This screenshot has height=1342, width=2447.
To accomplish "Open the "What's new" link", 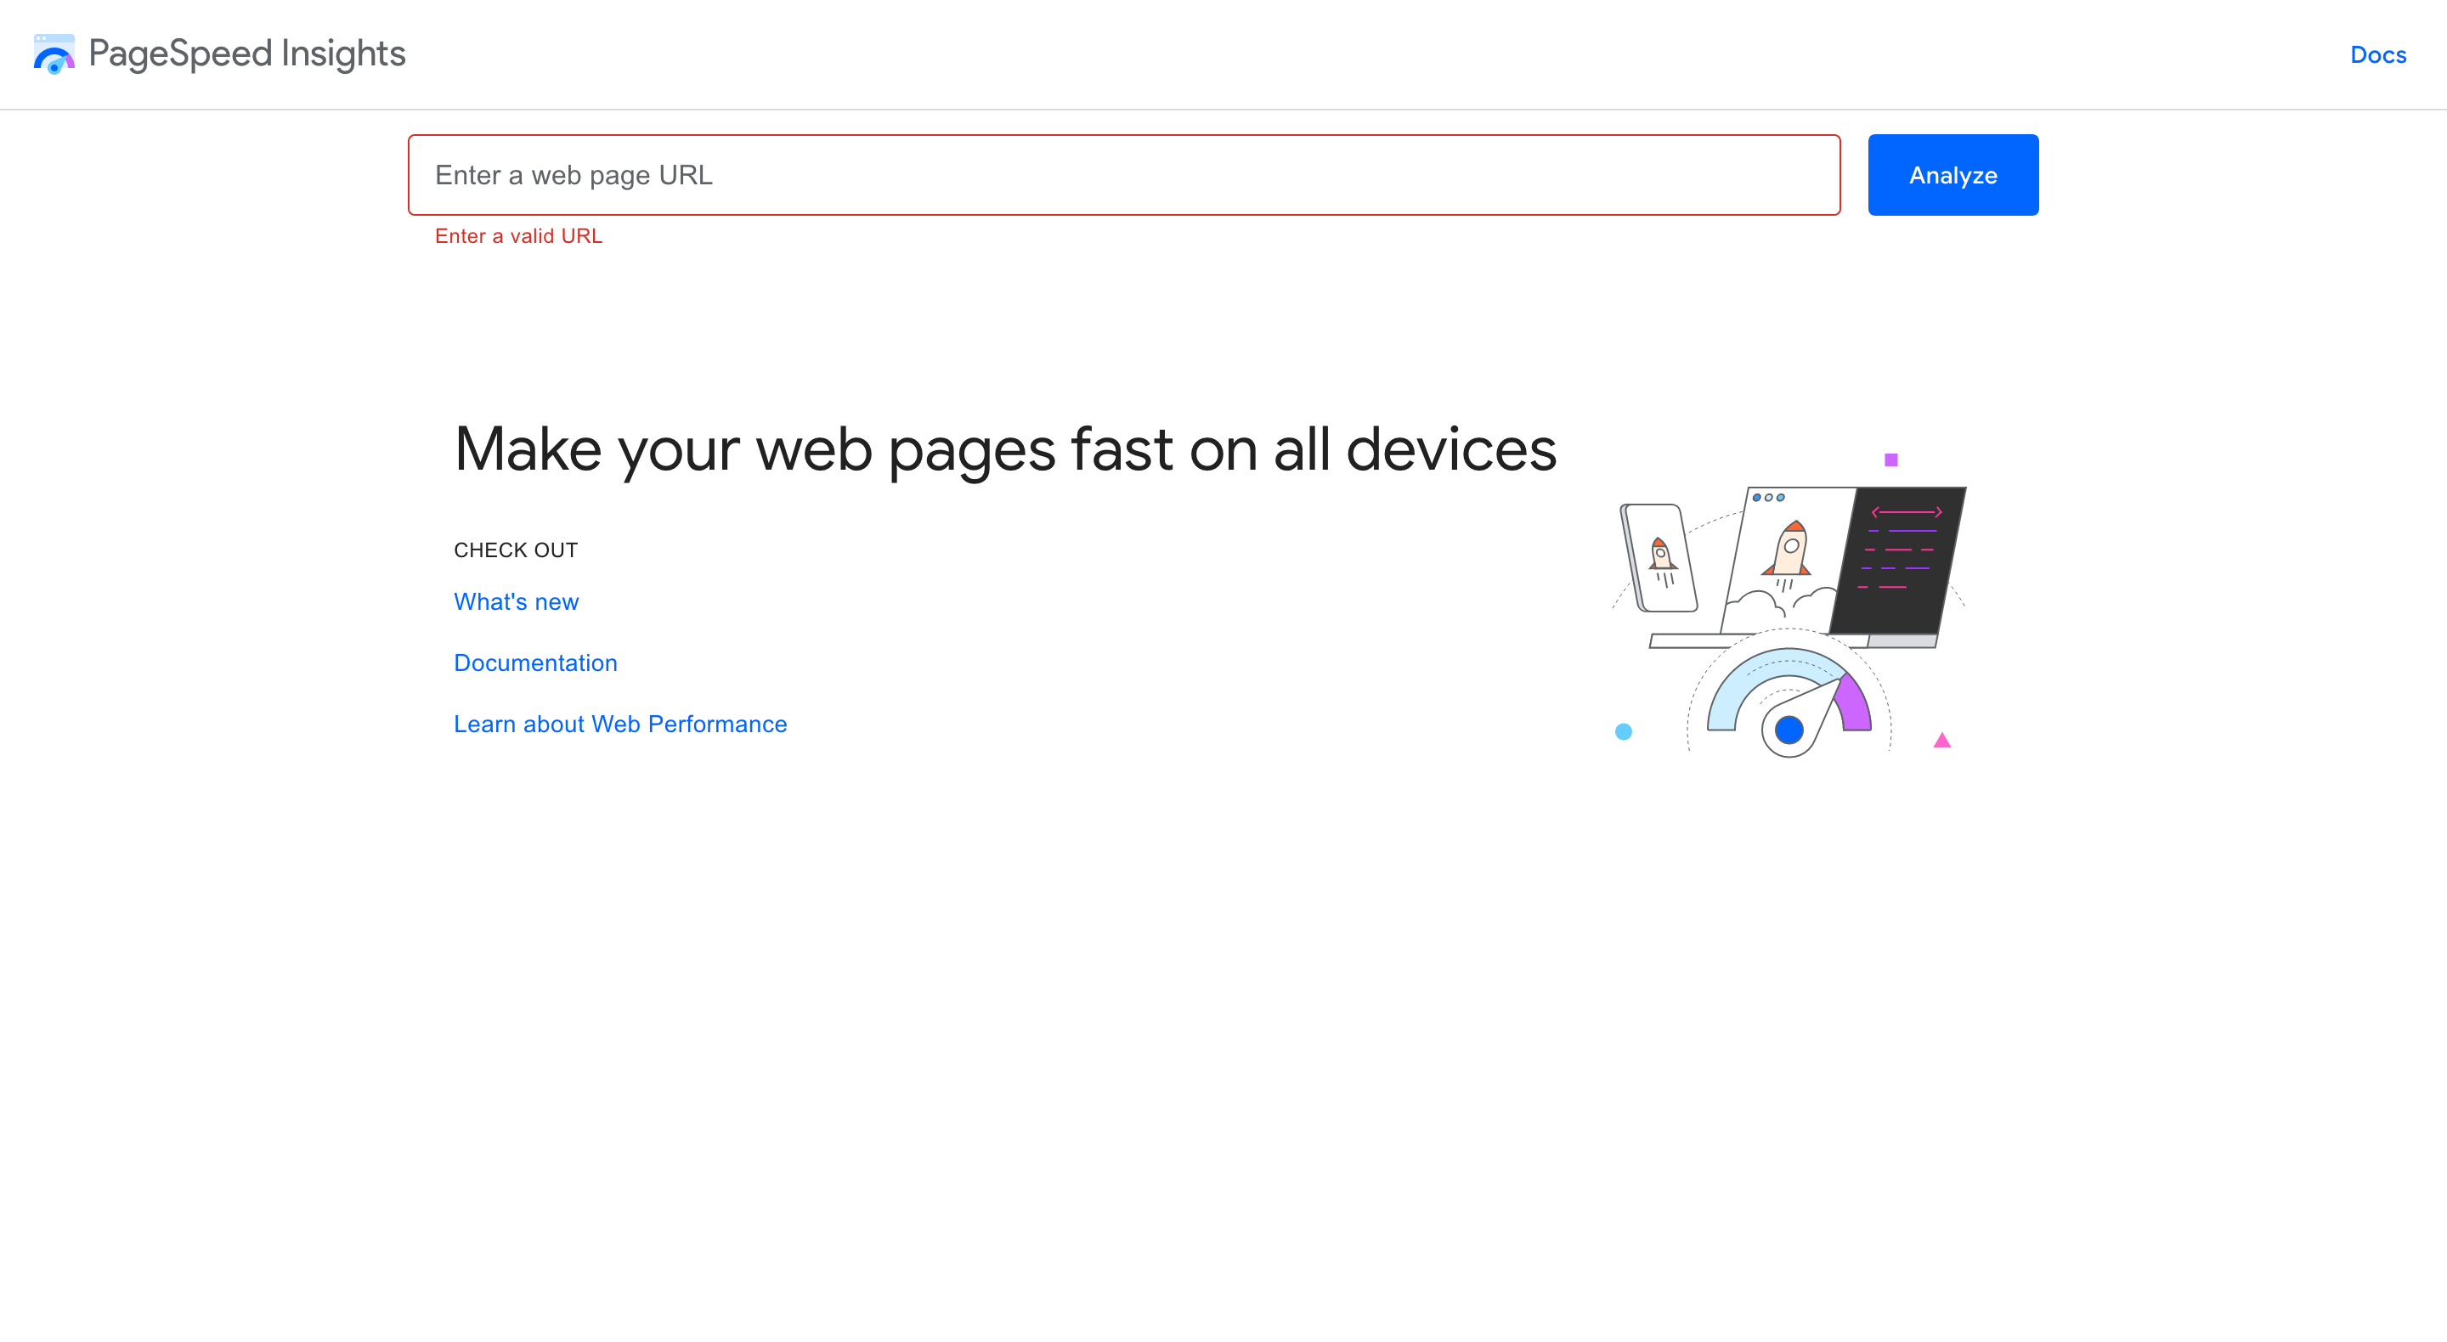I will [x=516, y=601].
